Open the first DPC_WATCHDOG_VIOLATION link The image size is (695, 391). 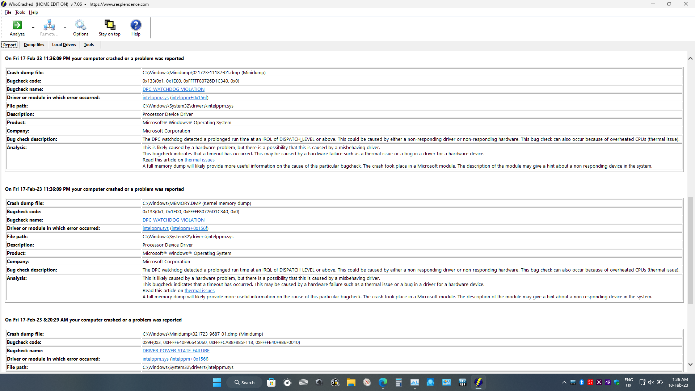click(x=173, y=89)
